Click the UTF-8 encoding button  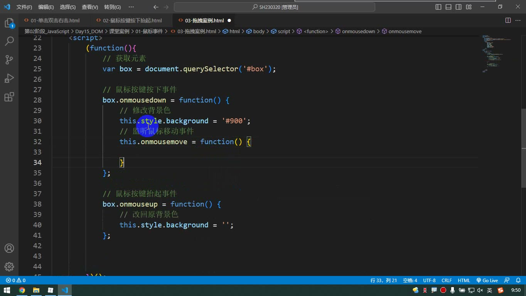click(429, 280)
